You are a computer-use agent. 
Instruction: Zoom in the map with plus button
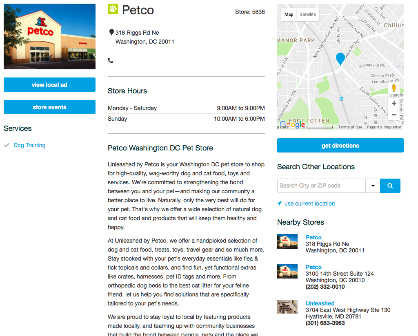[x=394, y=104]
